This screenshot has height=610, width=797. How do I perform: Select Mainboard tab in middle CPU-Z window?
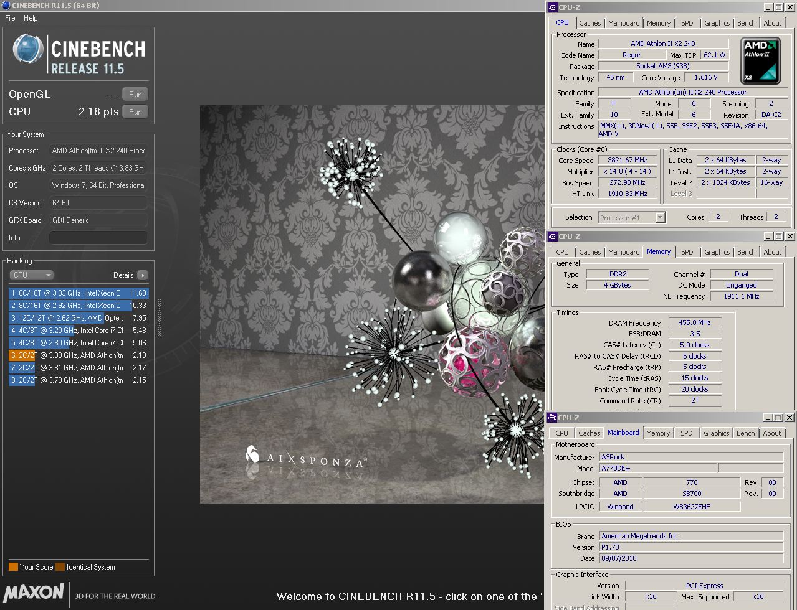[x=624, y=252]
